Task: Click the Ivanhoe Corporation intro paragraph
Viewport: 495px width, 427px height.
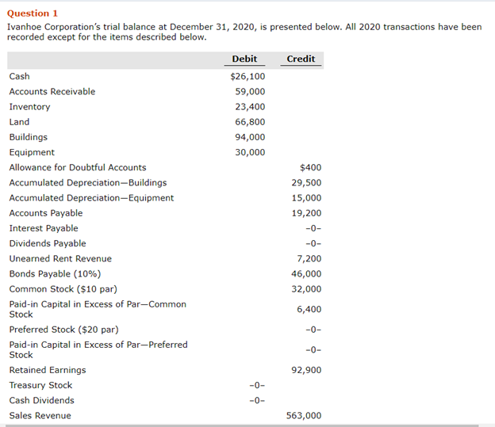Action: pos(244,32)
